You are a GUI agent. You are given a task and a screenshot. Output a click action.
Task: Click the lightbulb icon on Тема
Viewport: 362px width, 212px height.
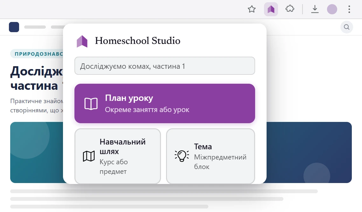coord(182,156)
